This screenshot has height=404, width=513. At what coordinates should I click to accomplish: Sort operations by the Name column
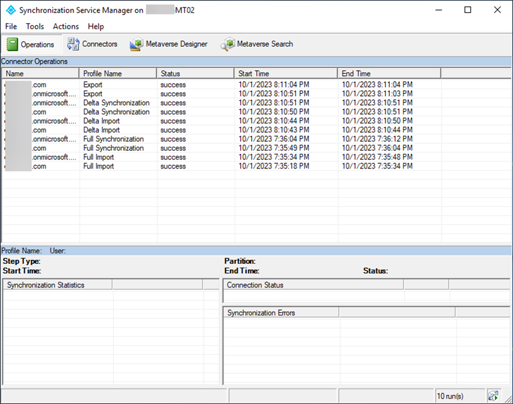point(39,73)
